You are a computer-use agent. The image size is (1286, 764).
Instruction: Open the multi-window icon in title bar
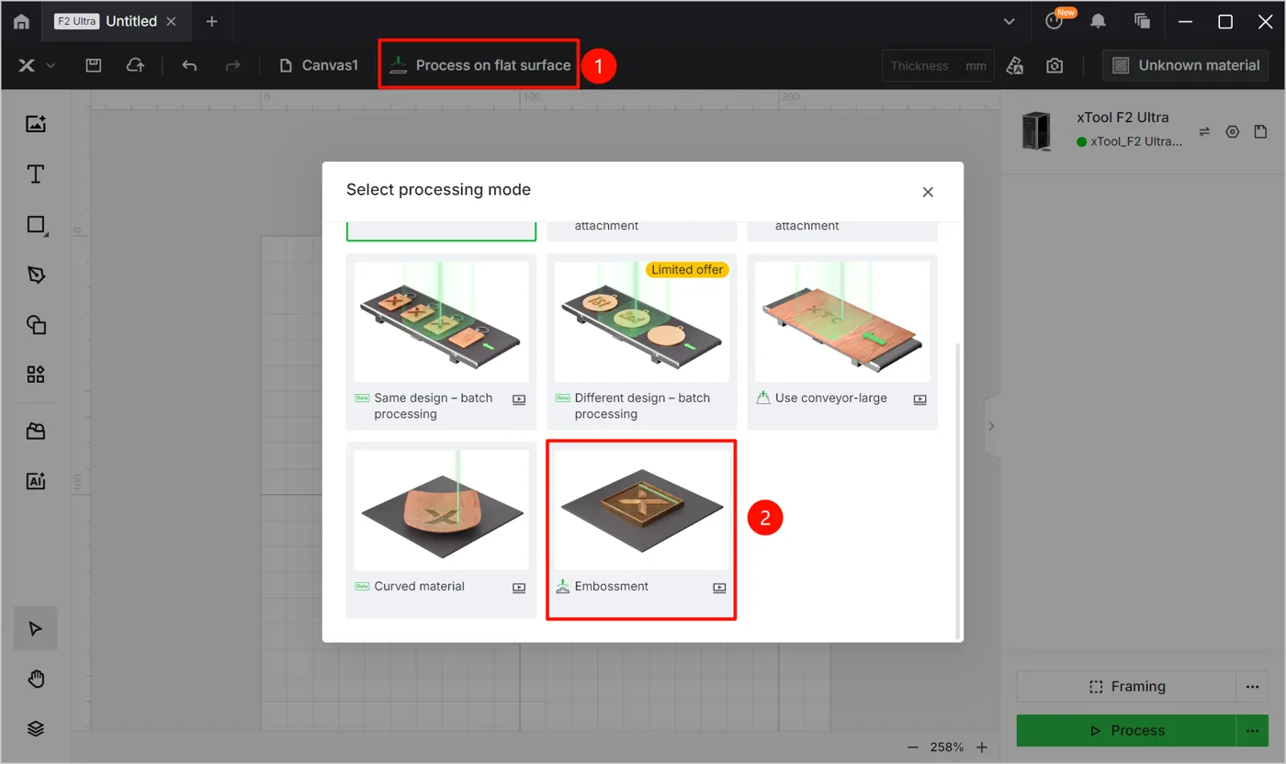click(1143, 21)
